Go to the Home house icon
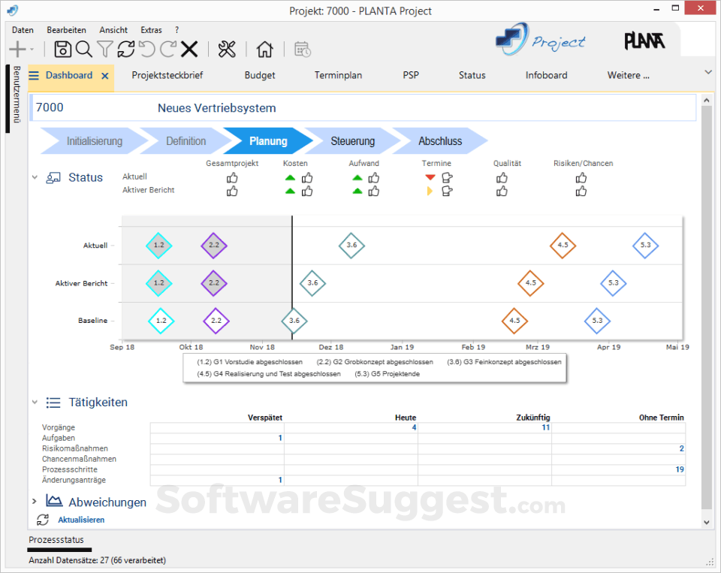 pyautogui.click(x=264, y=49)
